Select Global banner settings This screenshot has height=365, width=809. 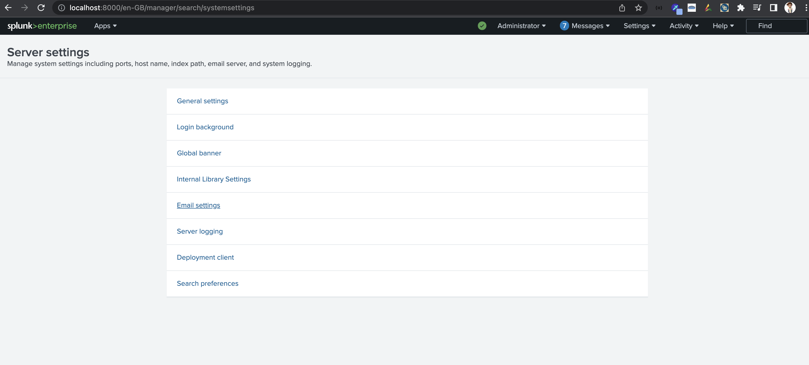click(x=199, y=153)
